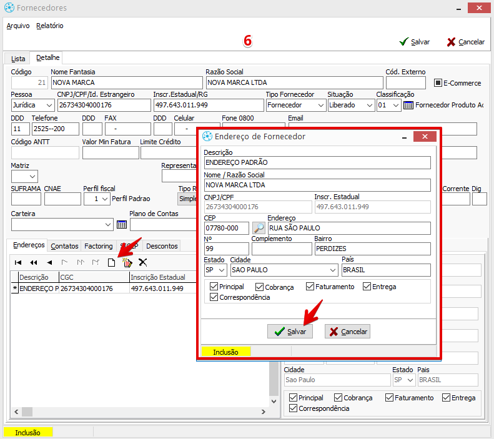
Task: Uncheck Principal in address dialog
Action: (x=214, y=287)
